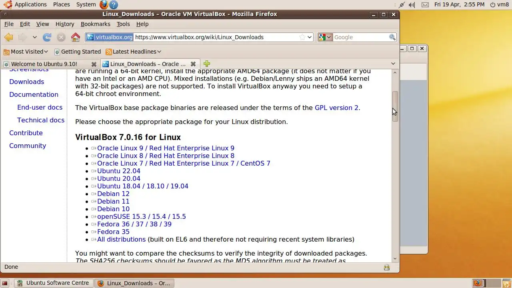Click the page vertical scrollbar thumb
This screenshot has width=512, height=288.
pos(395,106)
